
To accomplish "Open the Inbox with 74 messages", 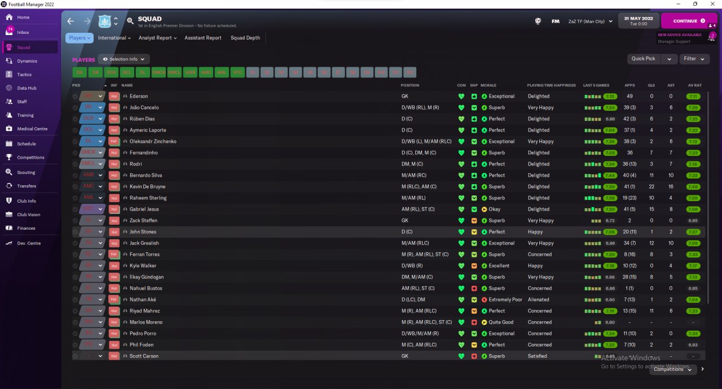I will pyautogui.click(x=9, y=32).
